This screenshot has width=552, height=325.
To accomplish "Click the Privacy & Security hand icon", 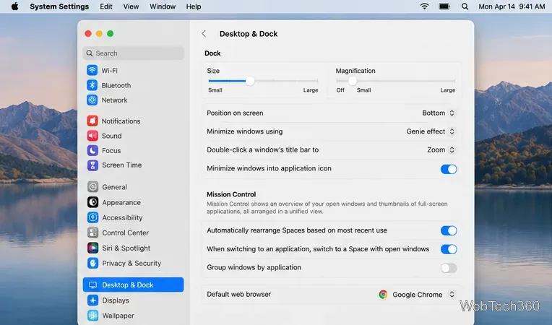I will click(x=93, y=263).
